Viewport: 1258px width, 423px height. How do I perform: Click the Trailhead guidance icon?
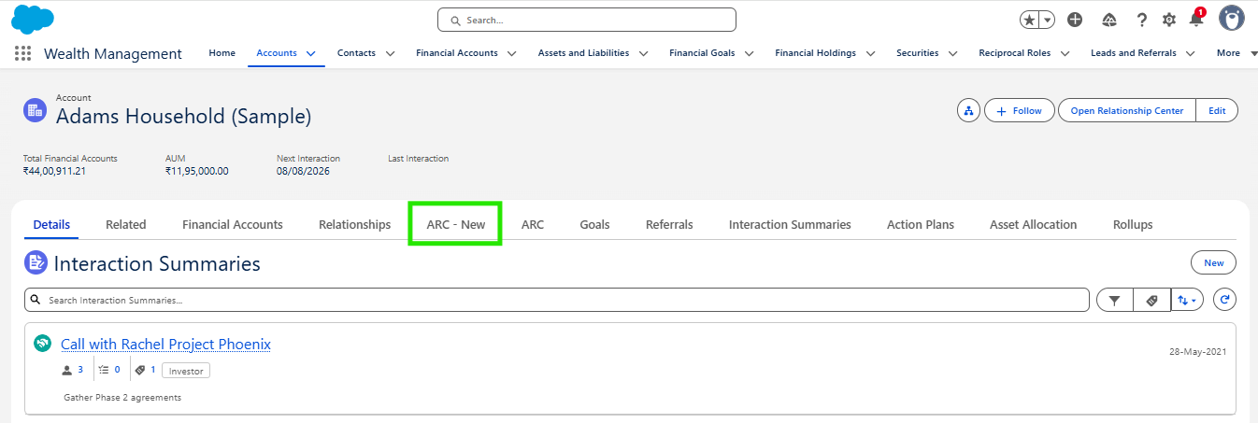[1109, 20]
